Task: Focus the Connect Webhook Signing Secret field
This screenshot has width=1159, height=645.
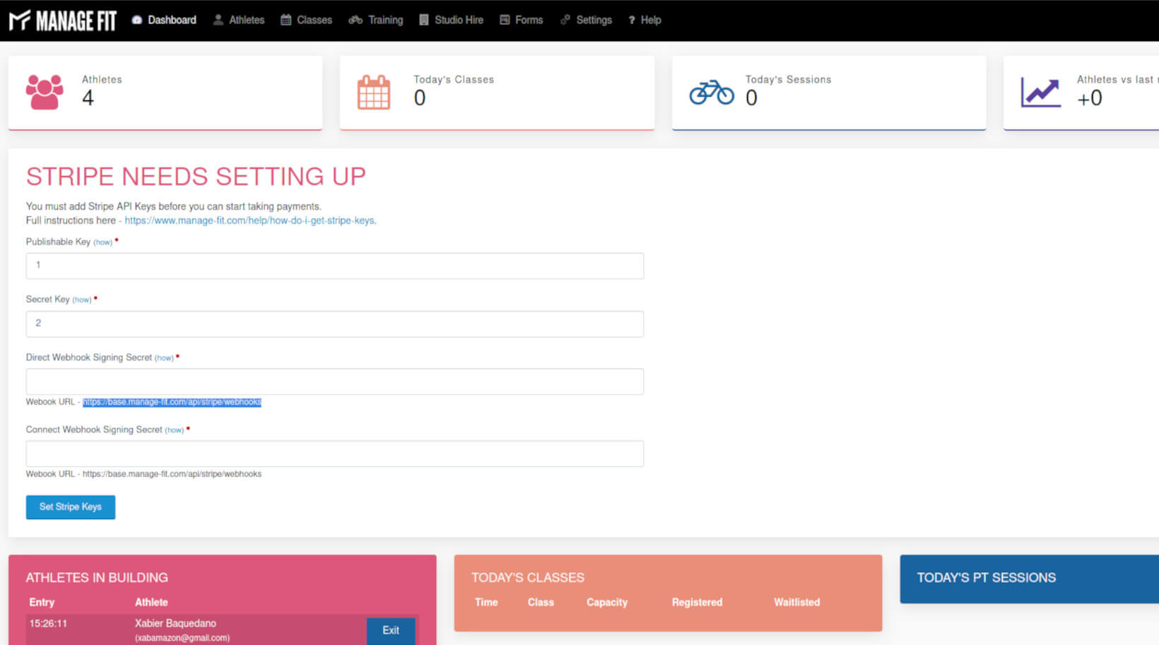Action: 335,454
